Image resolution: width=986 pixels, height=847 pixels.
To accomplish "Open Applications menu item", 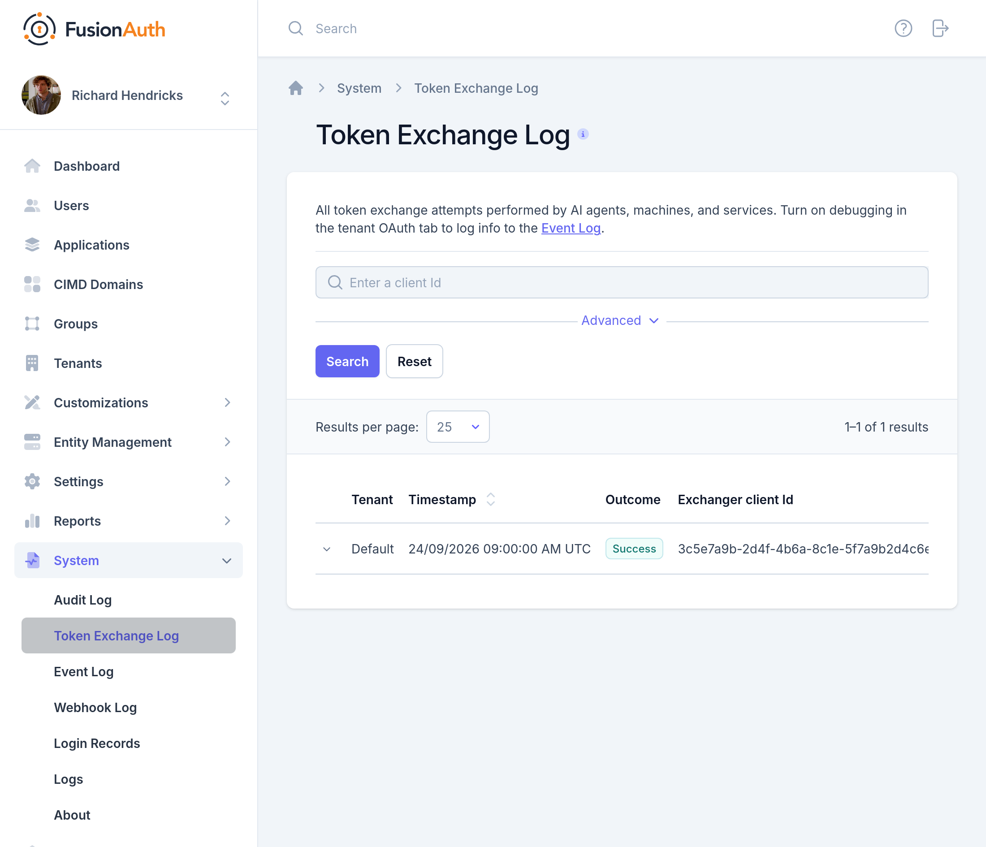I will tap(129, 245).
